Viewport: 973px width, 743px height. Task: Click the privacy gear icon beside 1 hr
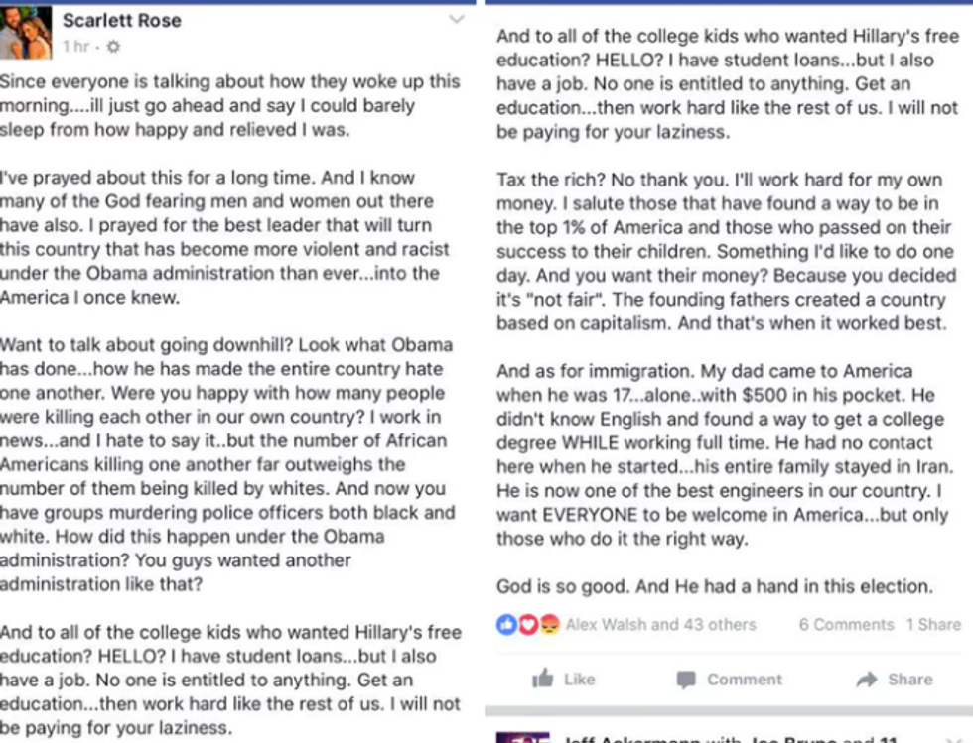click(113, 47)
